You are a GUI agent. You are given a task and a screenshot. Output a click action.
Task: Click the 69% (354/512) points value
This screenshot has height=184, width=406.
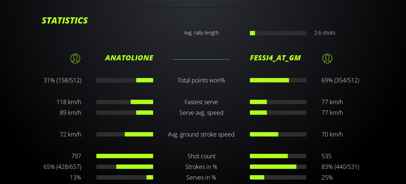(340, 80)
